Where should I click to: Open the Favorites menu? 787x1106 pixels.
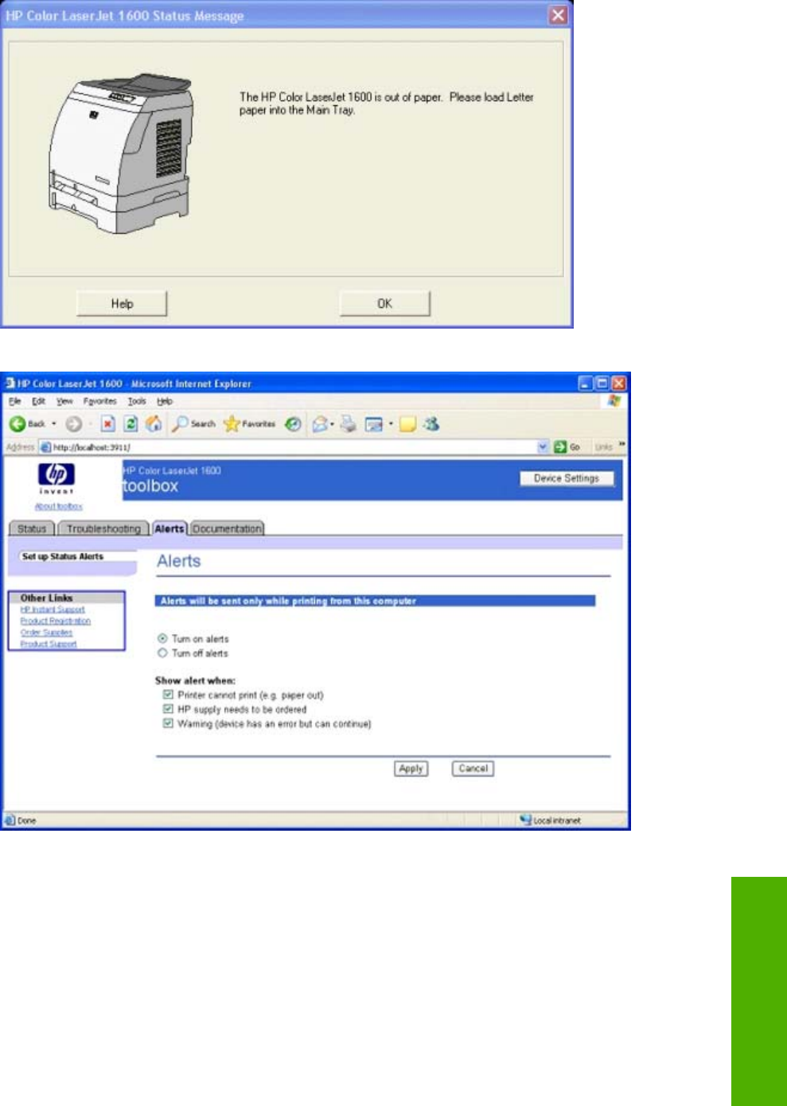pyautogui.click(x=100, y=402)
